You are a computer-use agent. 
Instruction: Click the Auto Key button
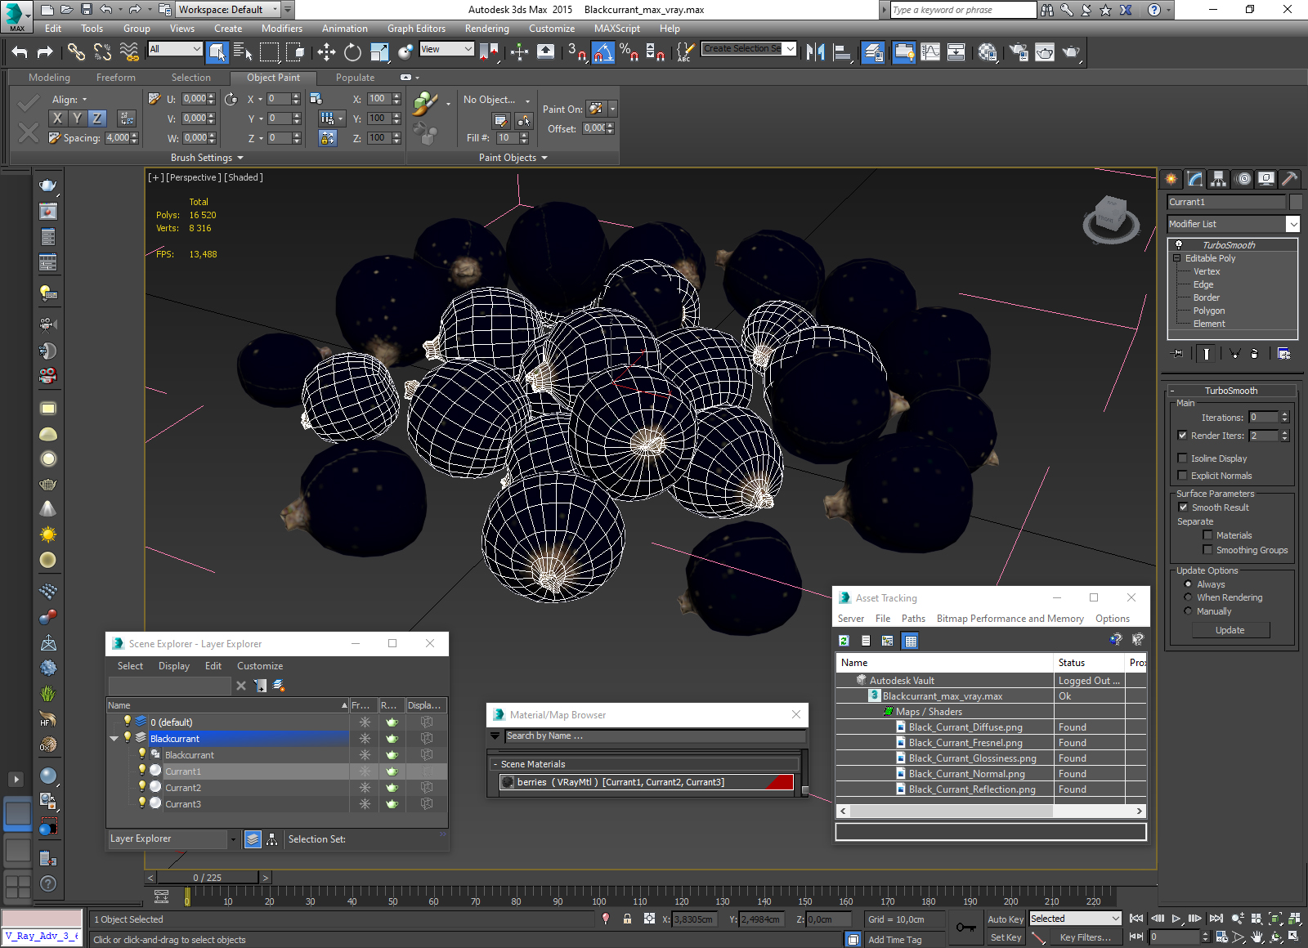[1006, 919]
